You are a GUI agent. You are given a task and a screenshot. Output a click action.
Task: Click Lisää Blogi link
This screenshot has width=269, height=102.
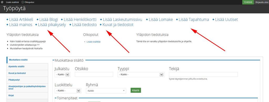coord(49,20)
